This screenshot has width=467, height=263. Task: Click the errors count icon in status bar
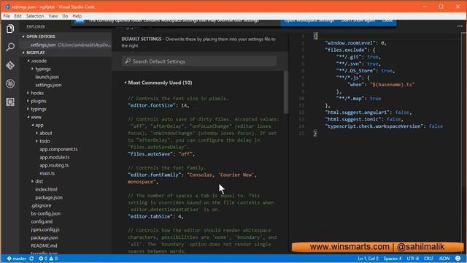[43, 259]
